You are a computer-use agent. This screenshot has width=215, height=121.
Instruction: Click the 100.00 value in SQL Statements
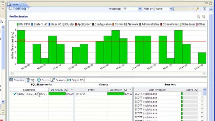70,94
